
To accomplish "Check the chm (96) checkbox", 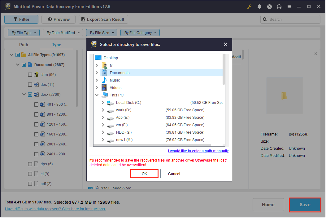I will pos(30,74).
